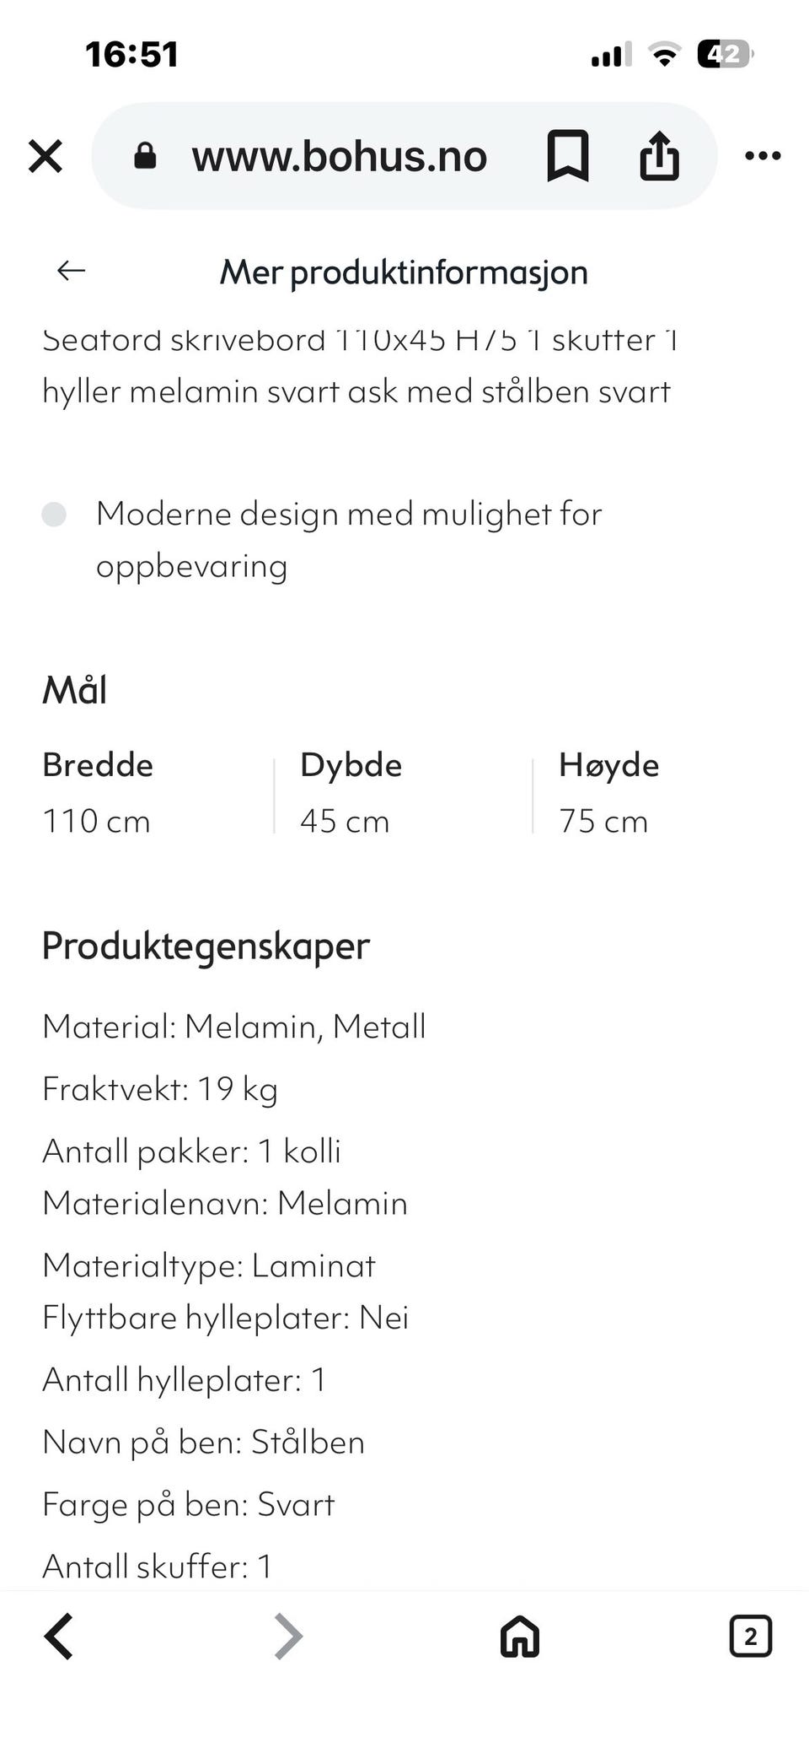
Task: Open the tab switcher showing 2 tabs
Action: point(750,1635)
